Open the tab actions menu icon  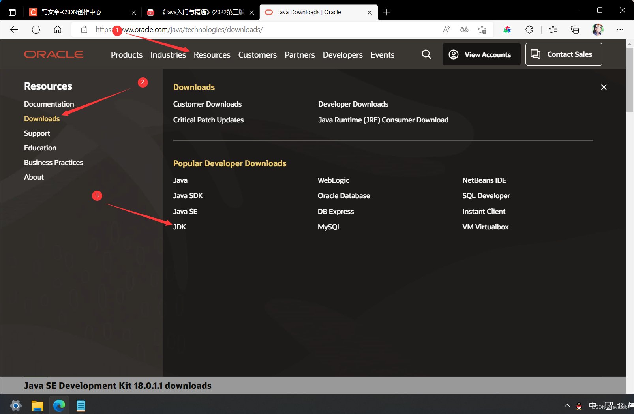(x=12, y=12)
